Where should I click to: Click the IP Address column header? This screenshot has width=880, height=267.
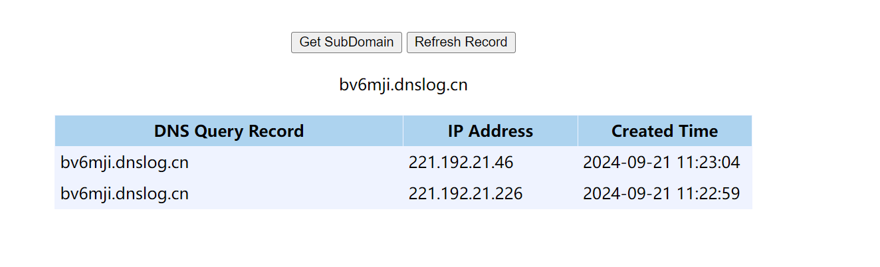(490, 131)
